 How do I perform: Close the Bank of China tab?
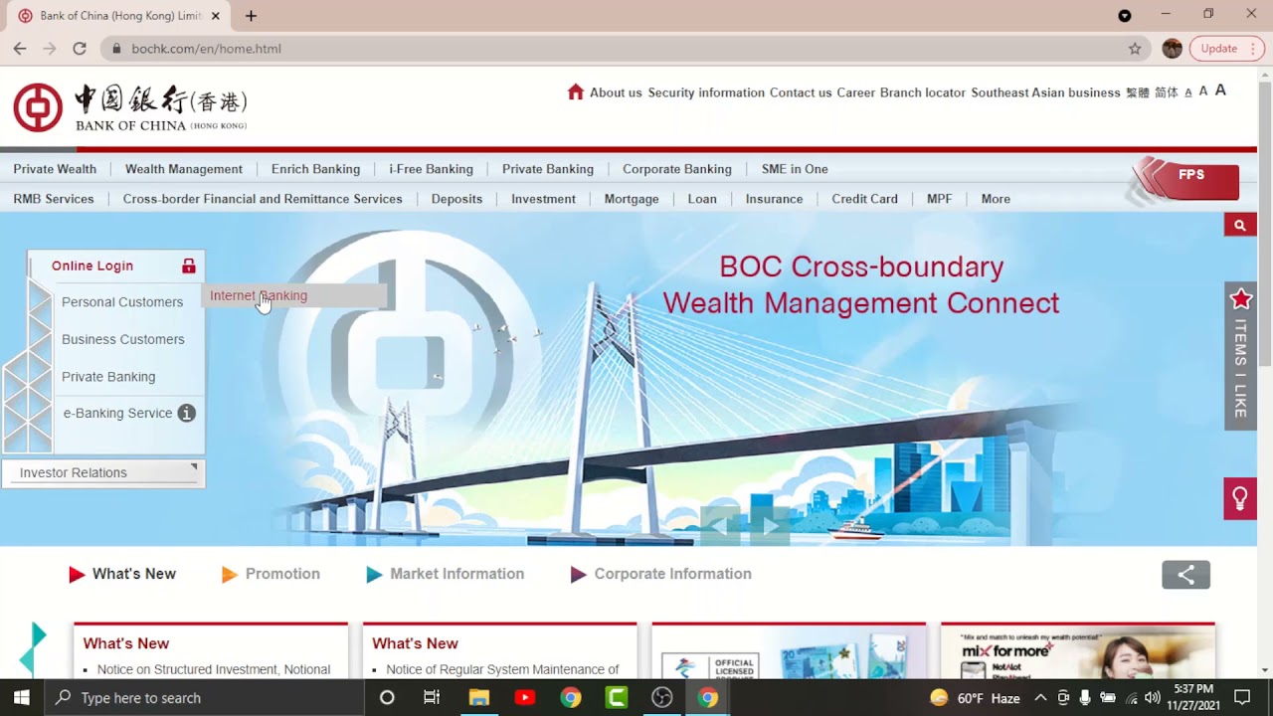216,16
